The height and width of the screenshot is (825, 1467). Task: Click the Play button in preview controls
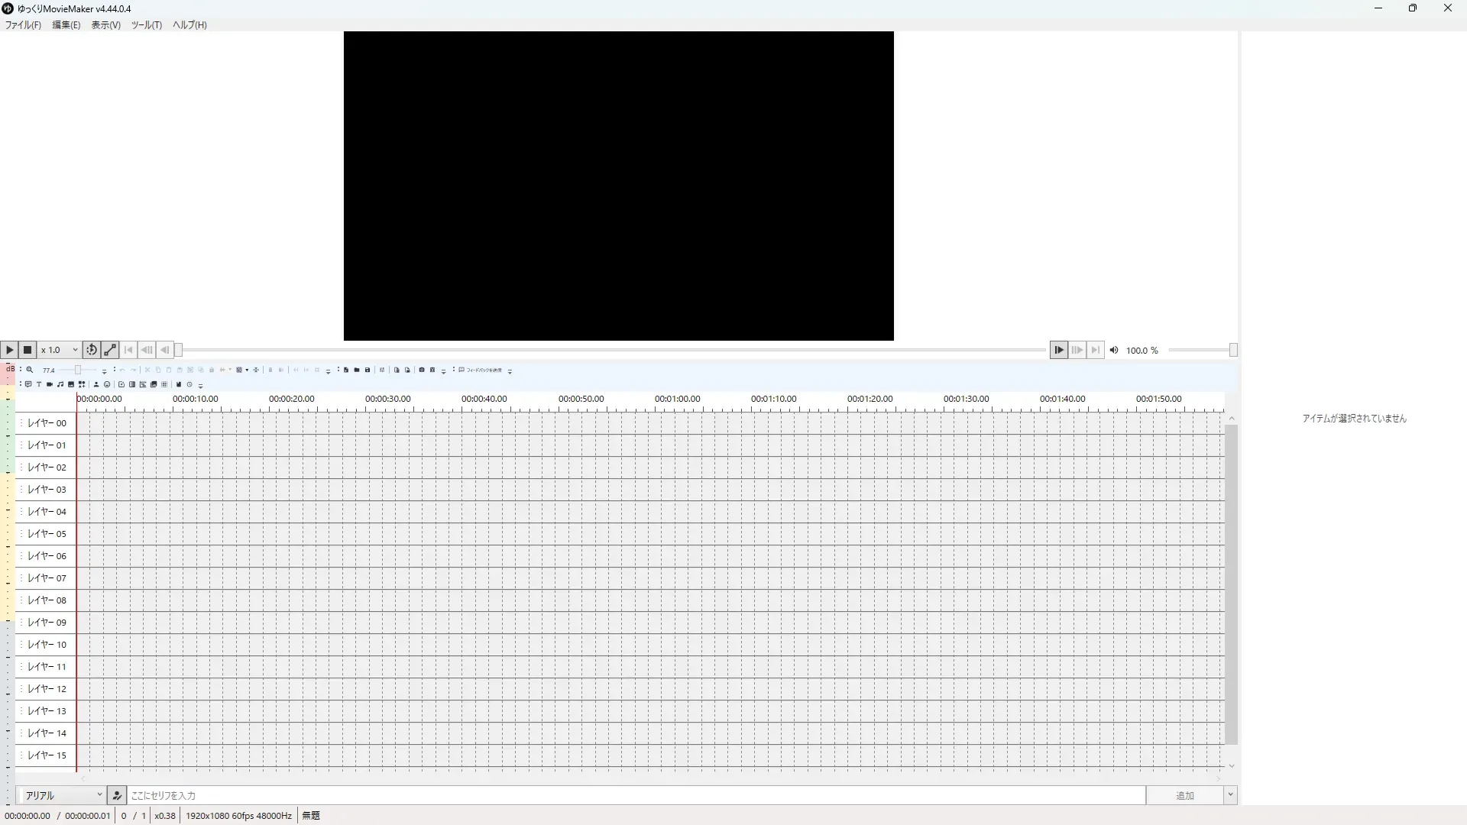(9, 350)
